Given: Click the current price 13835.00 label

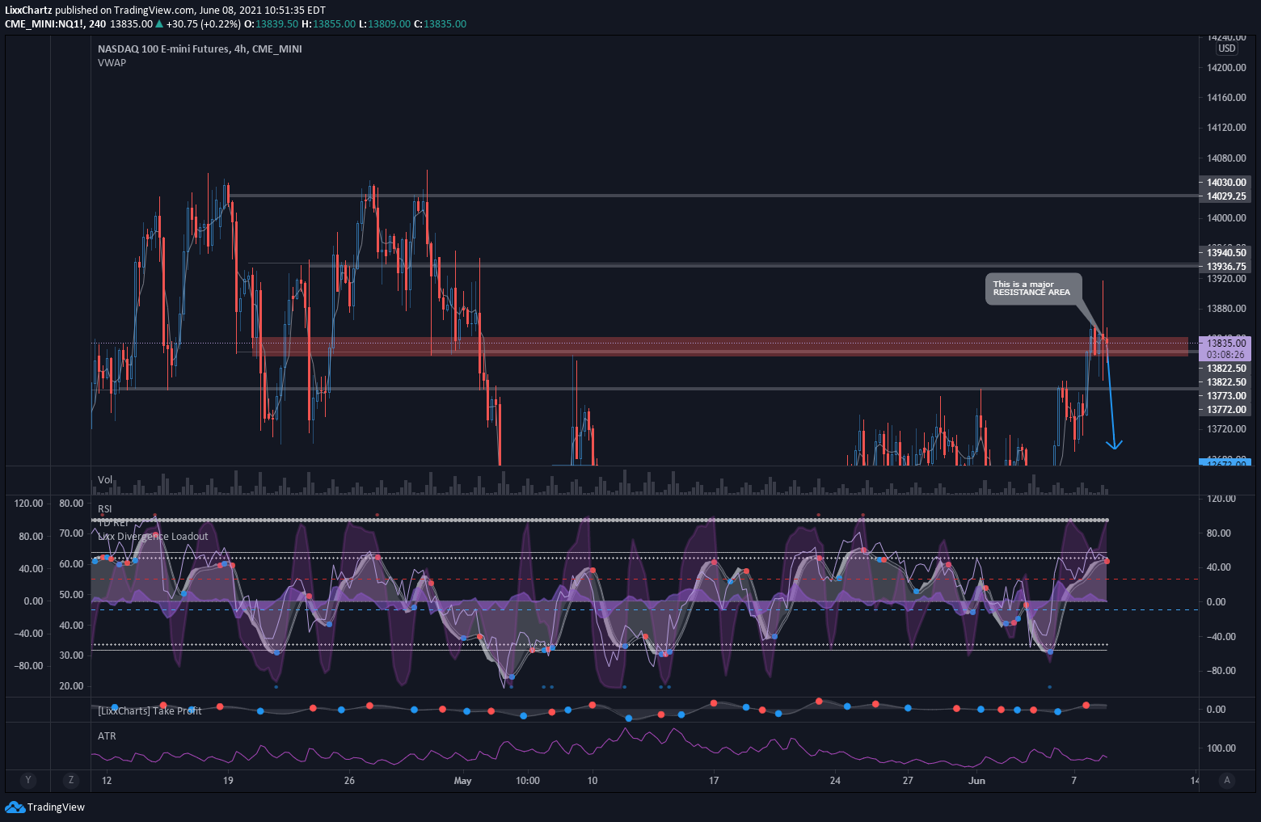Looking at the screenshot, I should click(x=1226, y=344).
